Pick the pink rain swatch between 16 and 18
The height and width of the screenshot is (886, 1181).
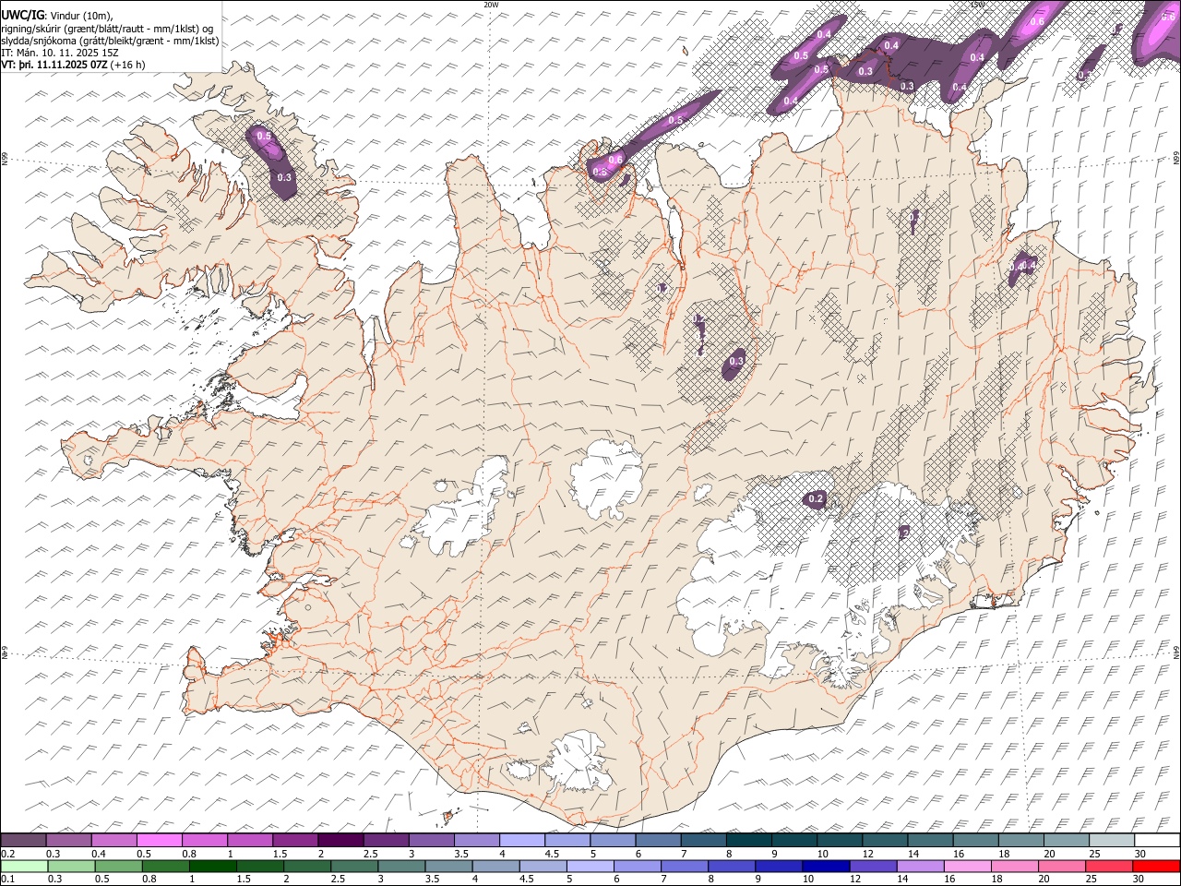coord(967,866)
